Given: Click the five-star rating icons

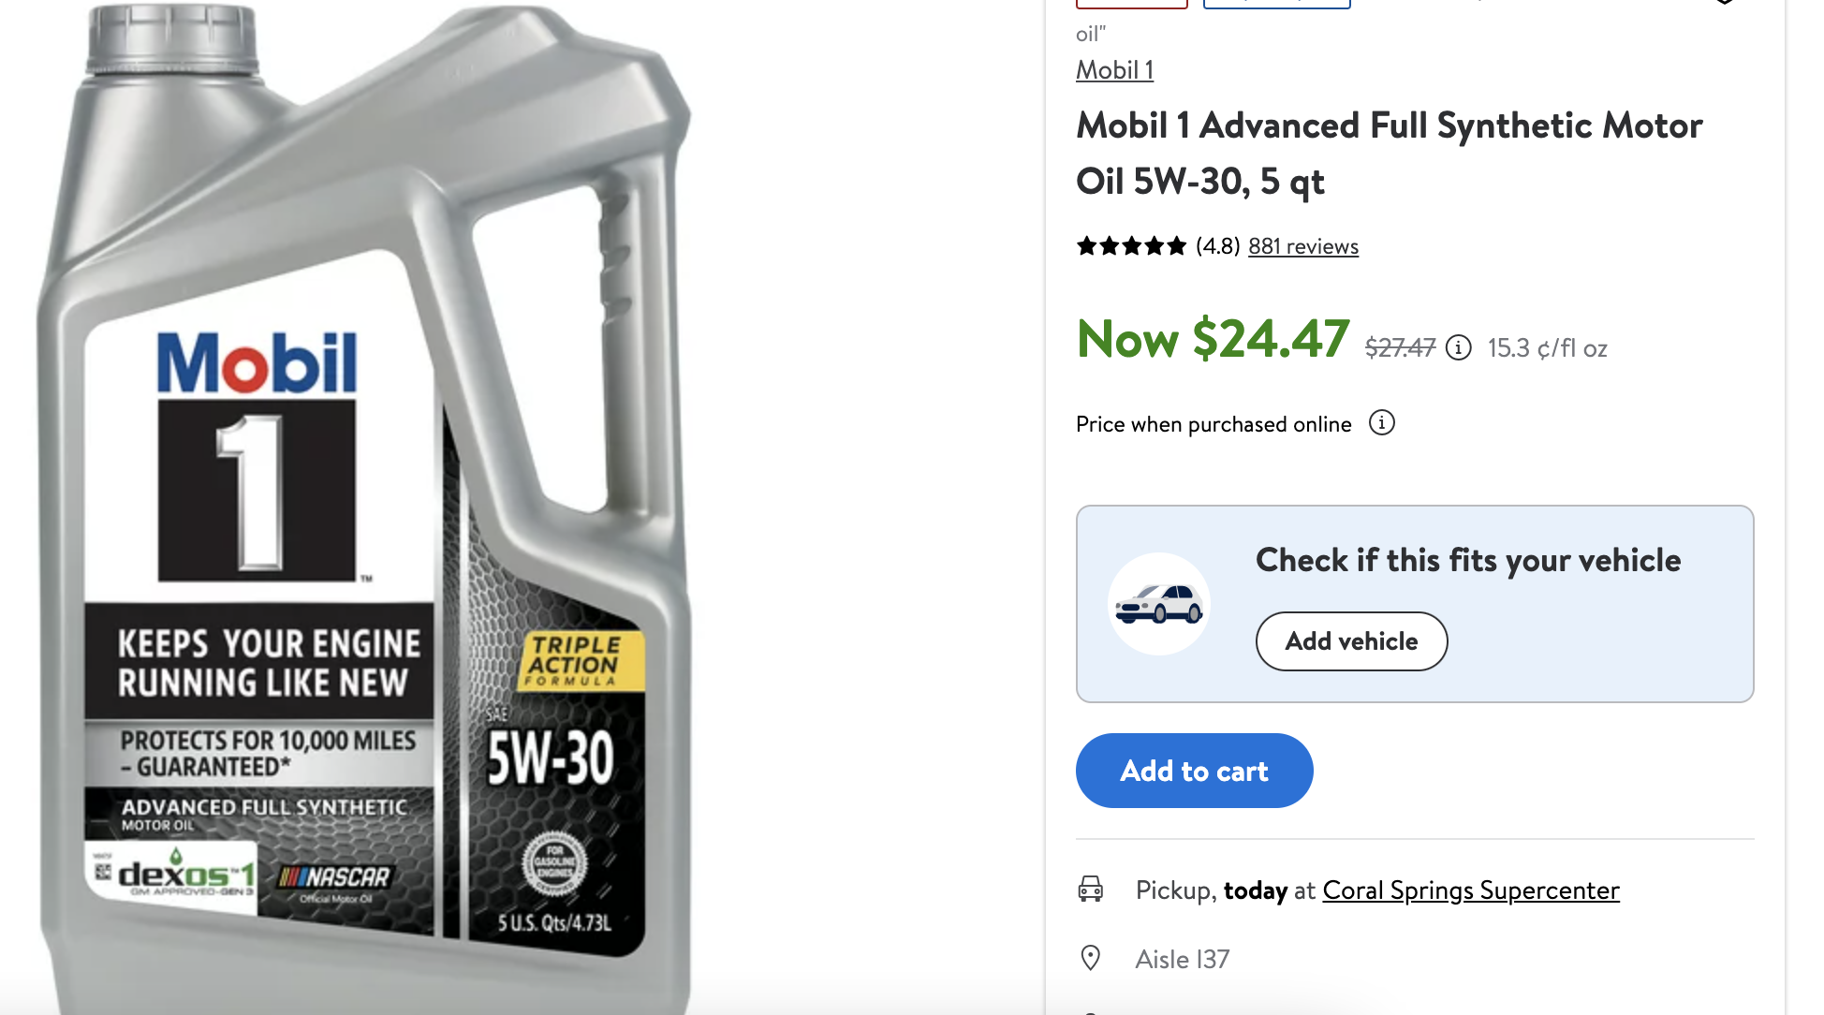Looking at the screenshot, I should (x=1131, y=246).
